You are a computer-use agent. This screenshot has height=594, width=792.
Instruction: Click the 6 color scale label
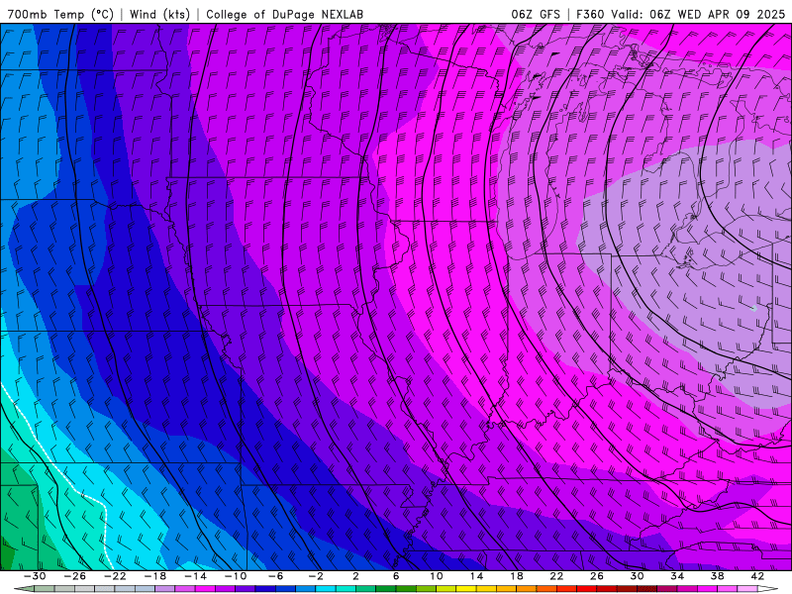[x=396, y=576]
